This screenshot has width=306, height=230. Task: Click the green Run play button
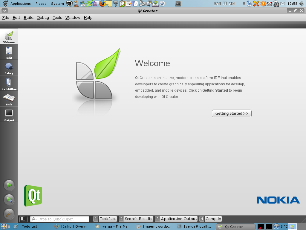click(x=9, y=185)
